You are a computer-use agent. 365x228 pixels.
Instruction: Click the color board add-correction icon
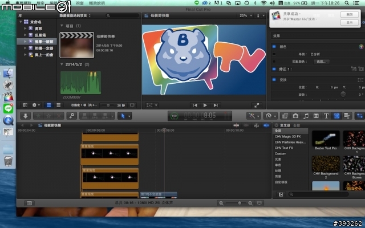361,47
